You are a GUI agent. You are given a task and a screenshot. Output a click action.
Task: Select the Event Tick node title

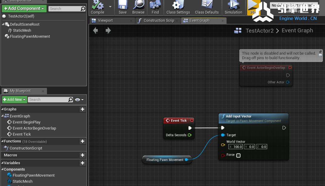click(179, 120)
